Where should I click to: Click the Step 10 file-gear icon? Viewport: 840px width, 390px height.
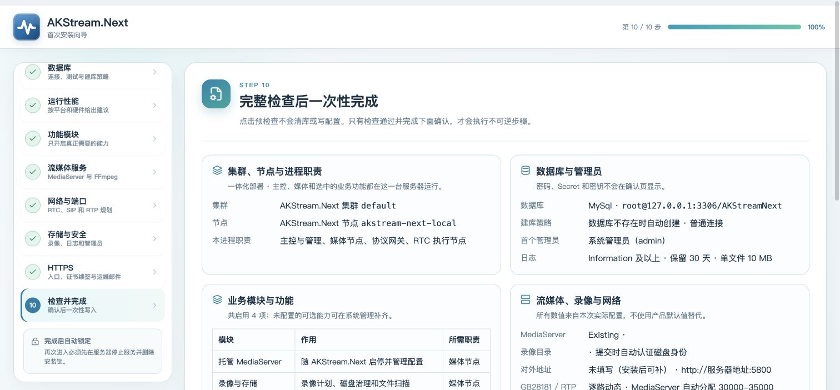click(216, 94)
